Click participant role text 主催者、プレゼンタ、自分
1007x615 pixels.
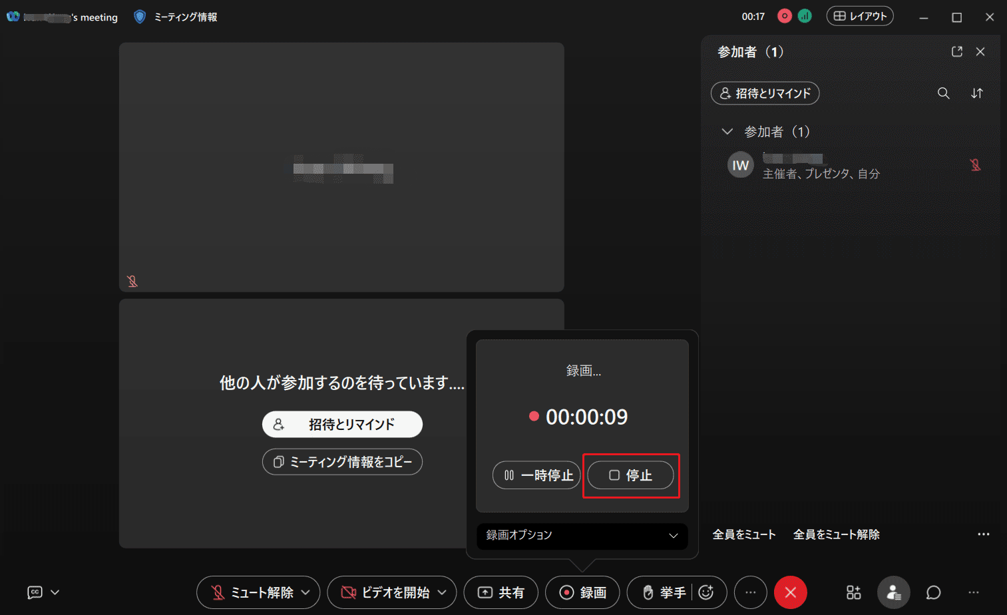tap(821, 174)
